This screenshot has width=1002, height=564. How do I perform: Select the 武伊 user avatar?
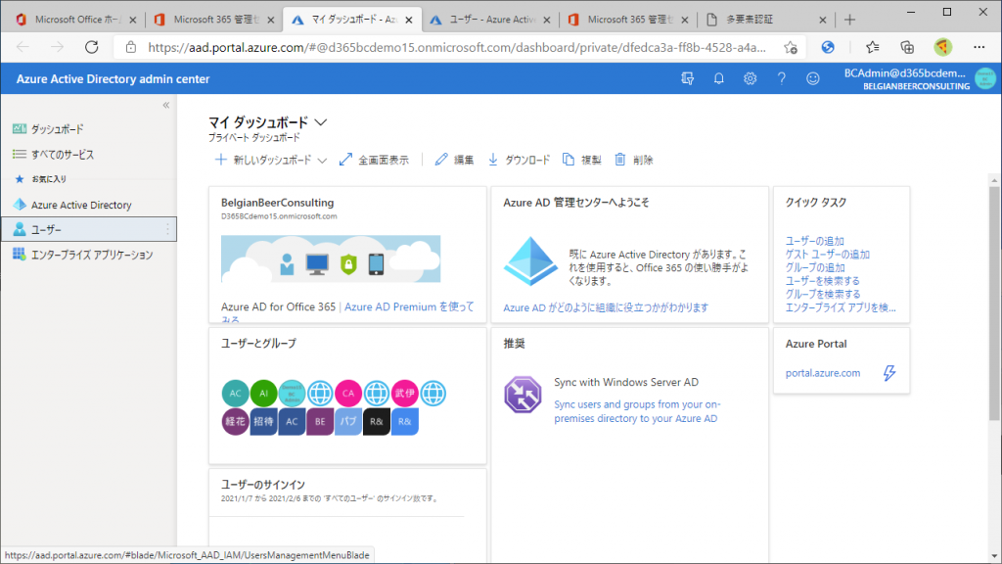pyautogui.click(x=404, y=394)
